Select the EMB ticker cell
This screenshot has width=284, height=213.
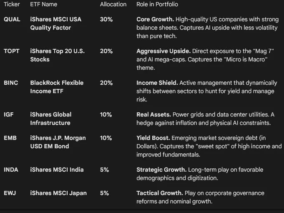(10, 138)
